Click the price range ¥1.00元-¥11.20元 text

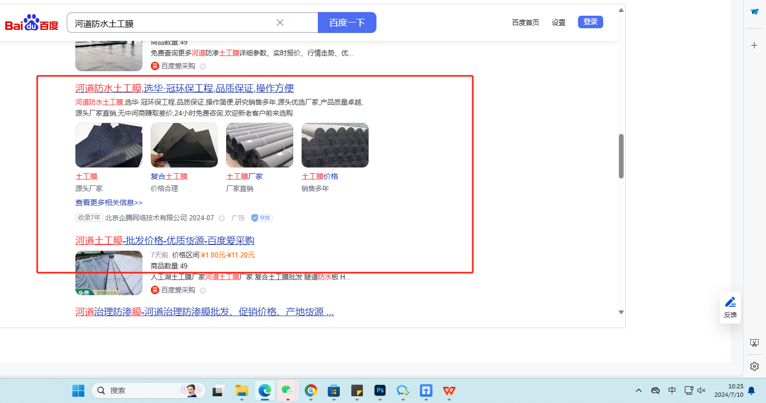pyautogui.click(x=228, y=255)
